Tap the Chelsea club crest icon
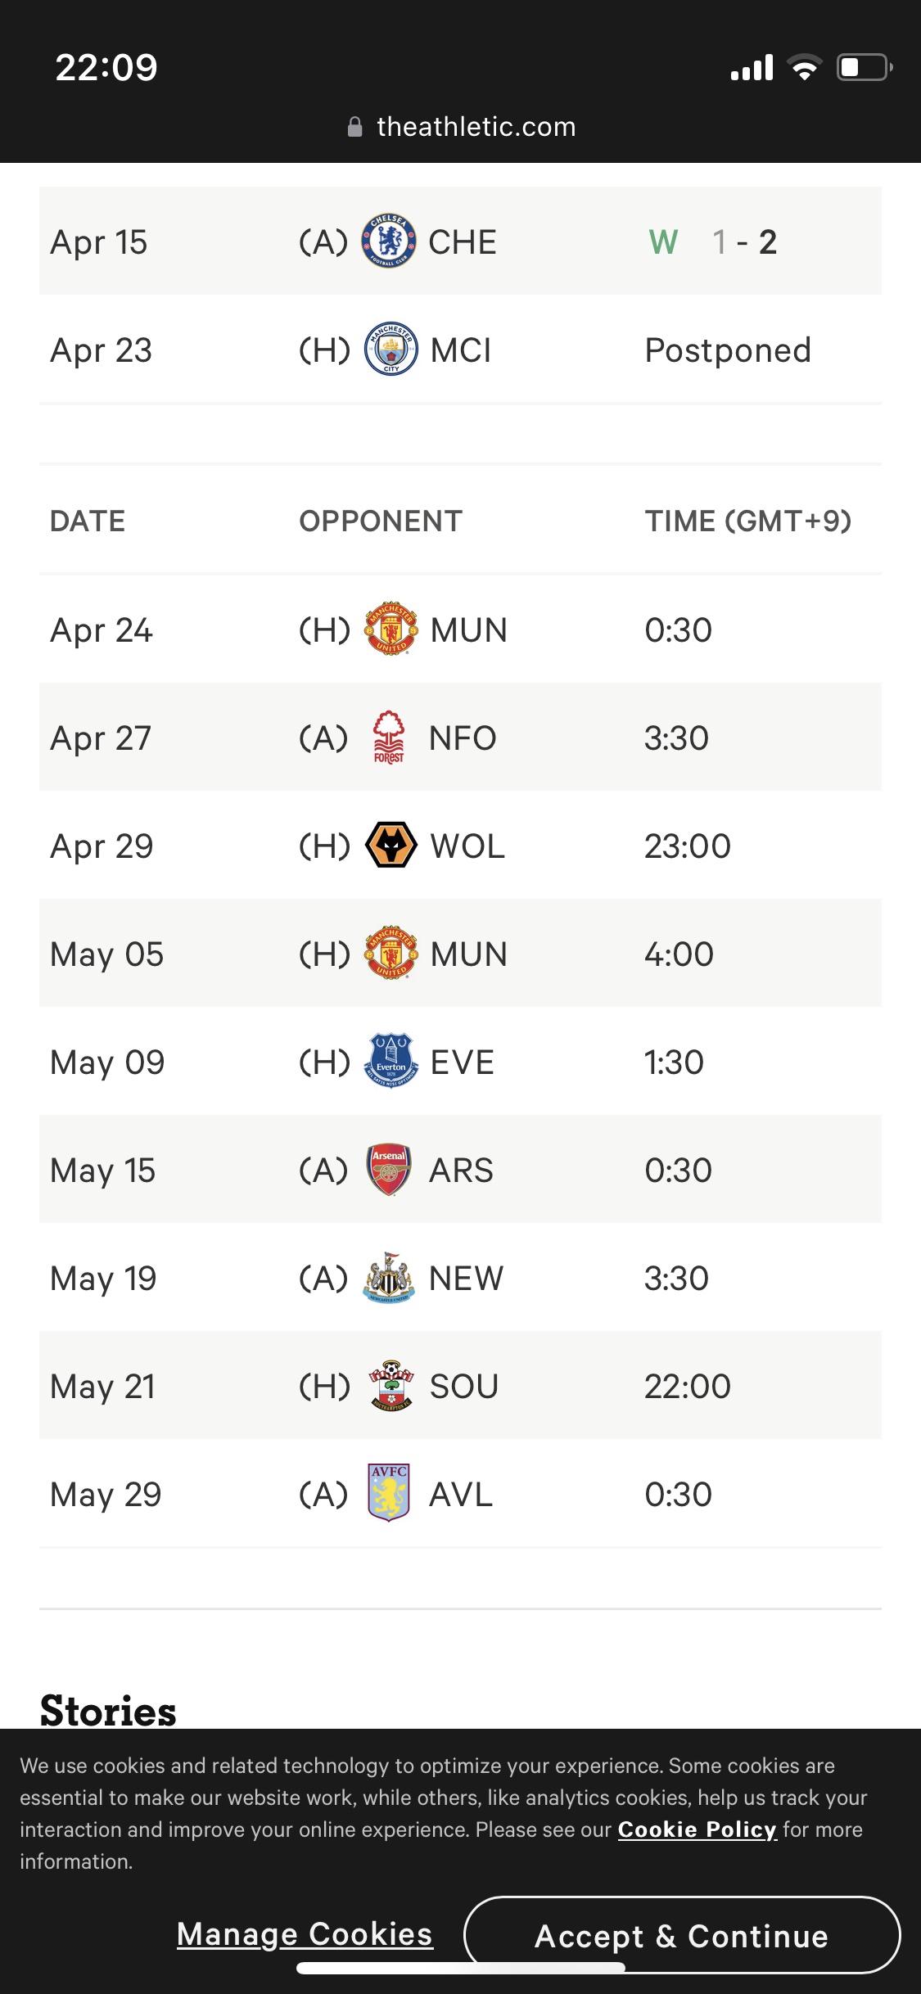 click(389, 241)
